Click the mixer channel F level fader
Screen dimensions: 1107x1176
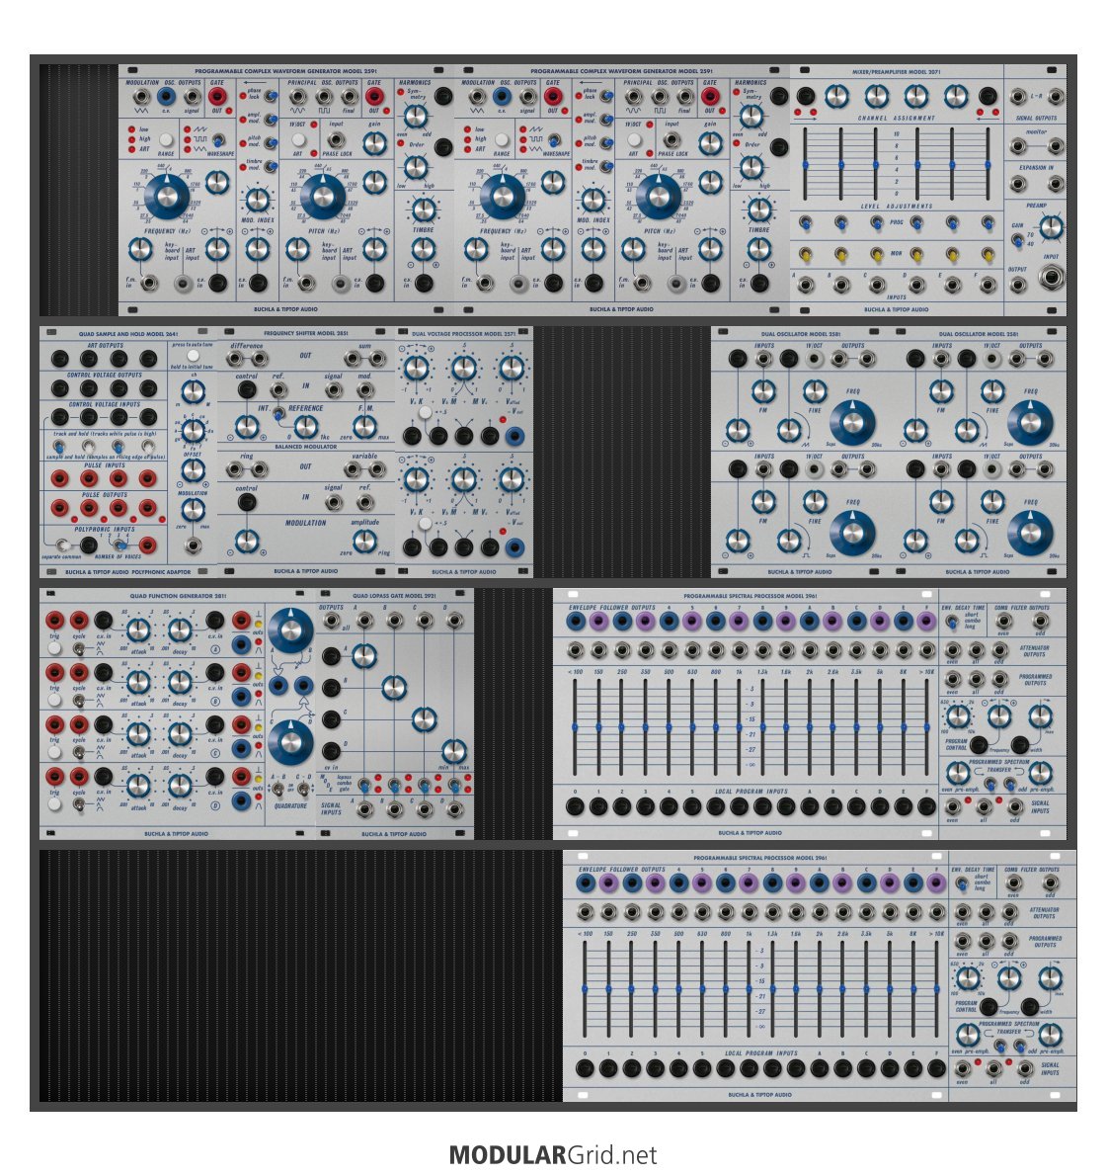click(988, 164)
